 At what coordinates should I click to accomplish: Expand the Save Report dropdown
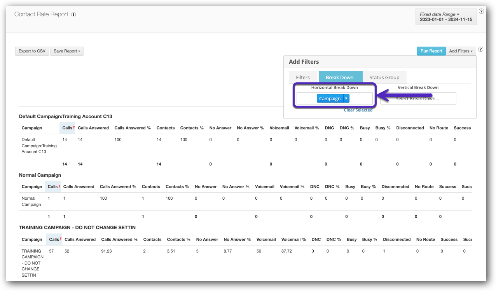tap(67, 51)
